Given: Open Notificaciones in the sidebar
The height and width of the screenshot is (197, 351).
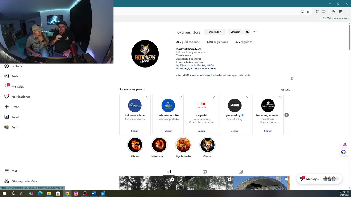Looking at the screenshot, I should (17, 97).
